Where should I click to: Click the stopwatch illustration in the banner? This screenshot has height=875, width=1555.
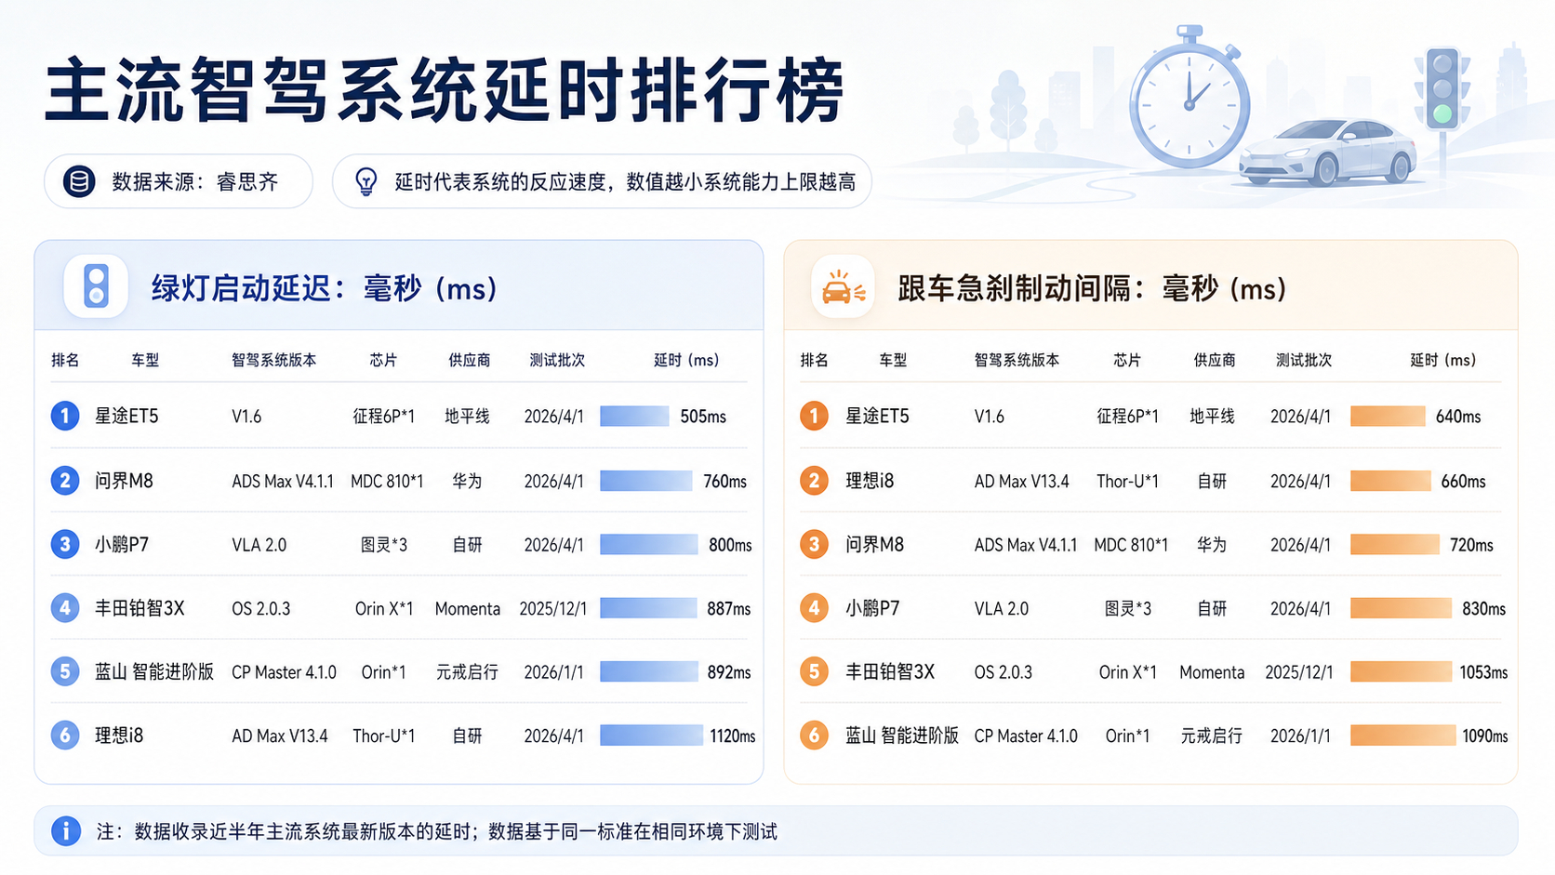1189,99
